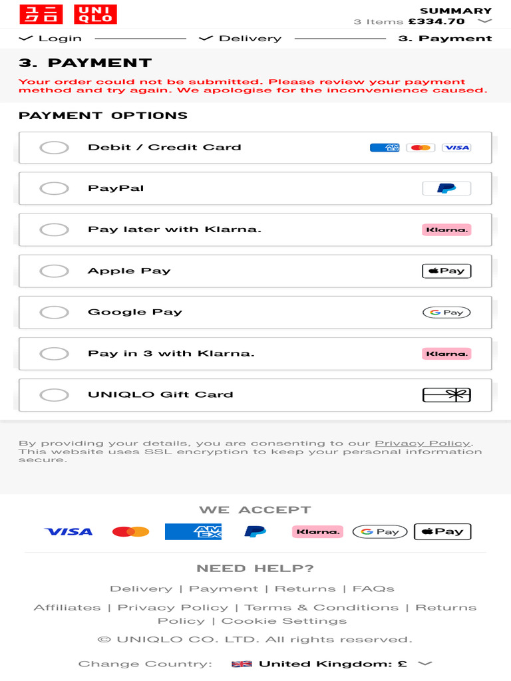Expand the order Summary chevron
This screenshot has height=681, width=511.
point(485,21)
